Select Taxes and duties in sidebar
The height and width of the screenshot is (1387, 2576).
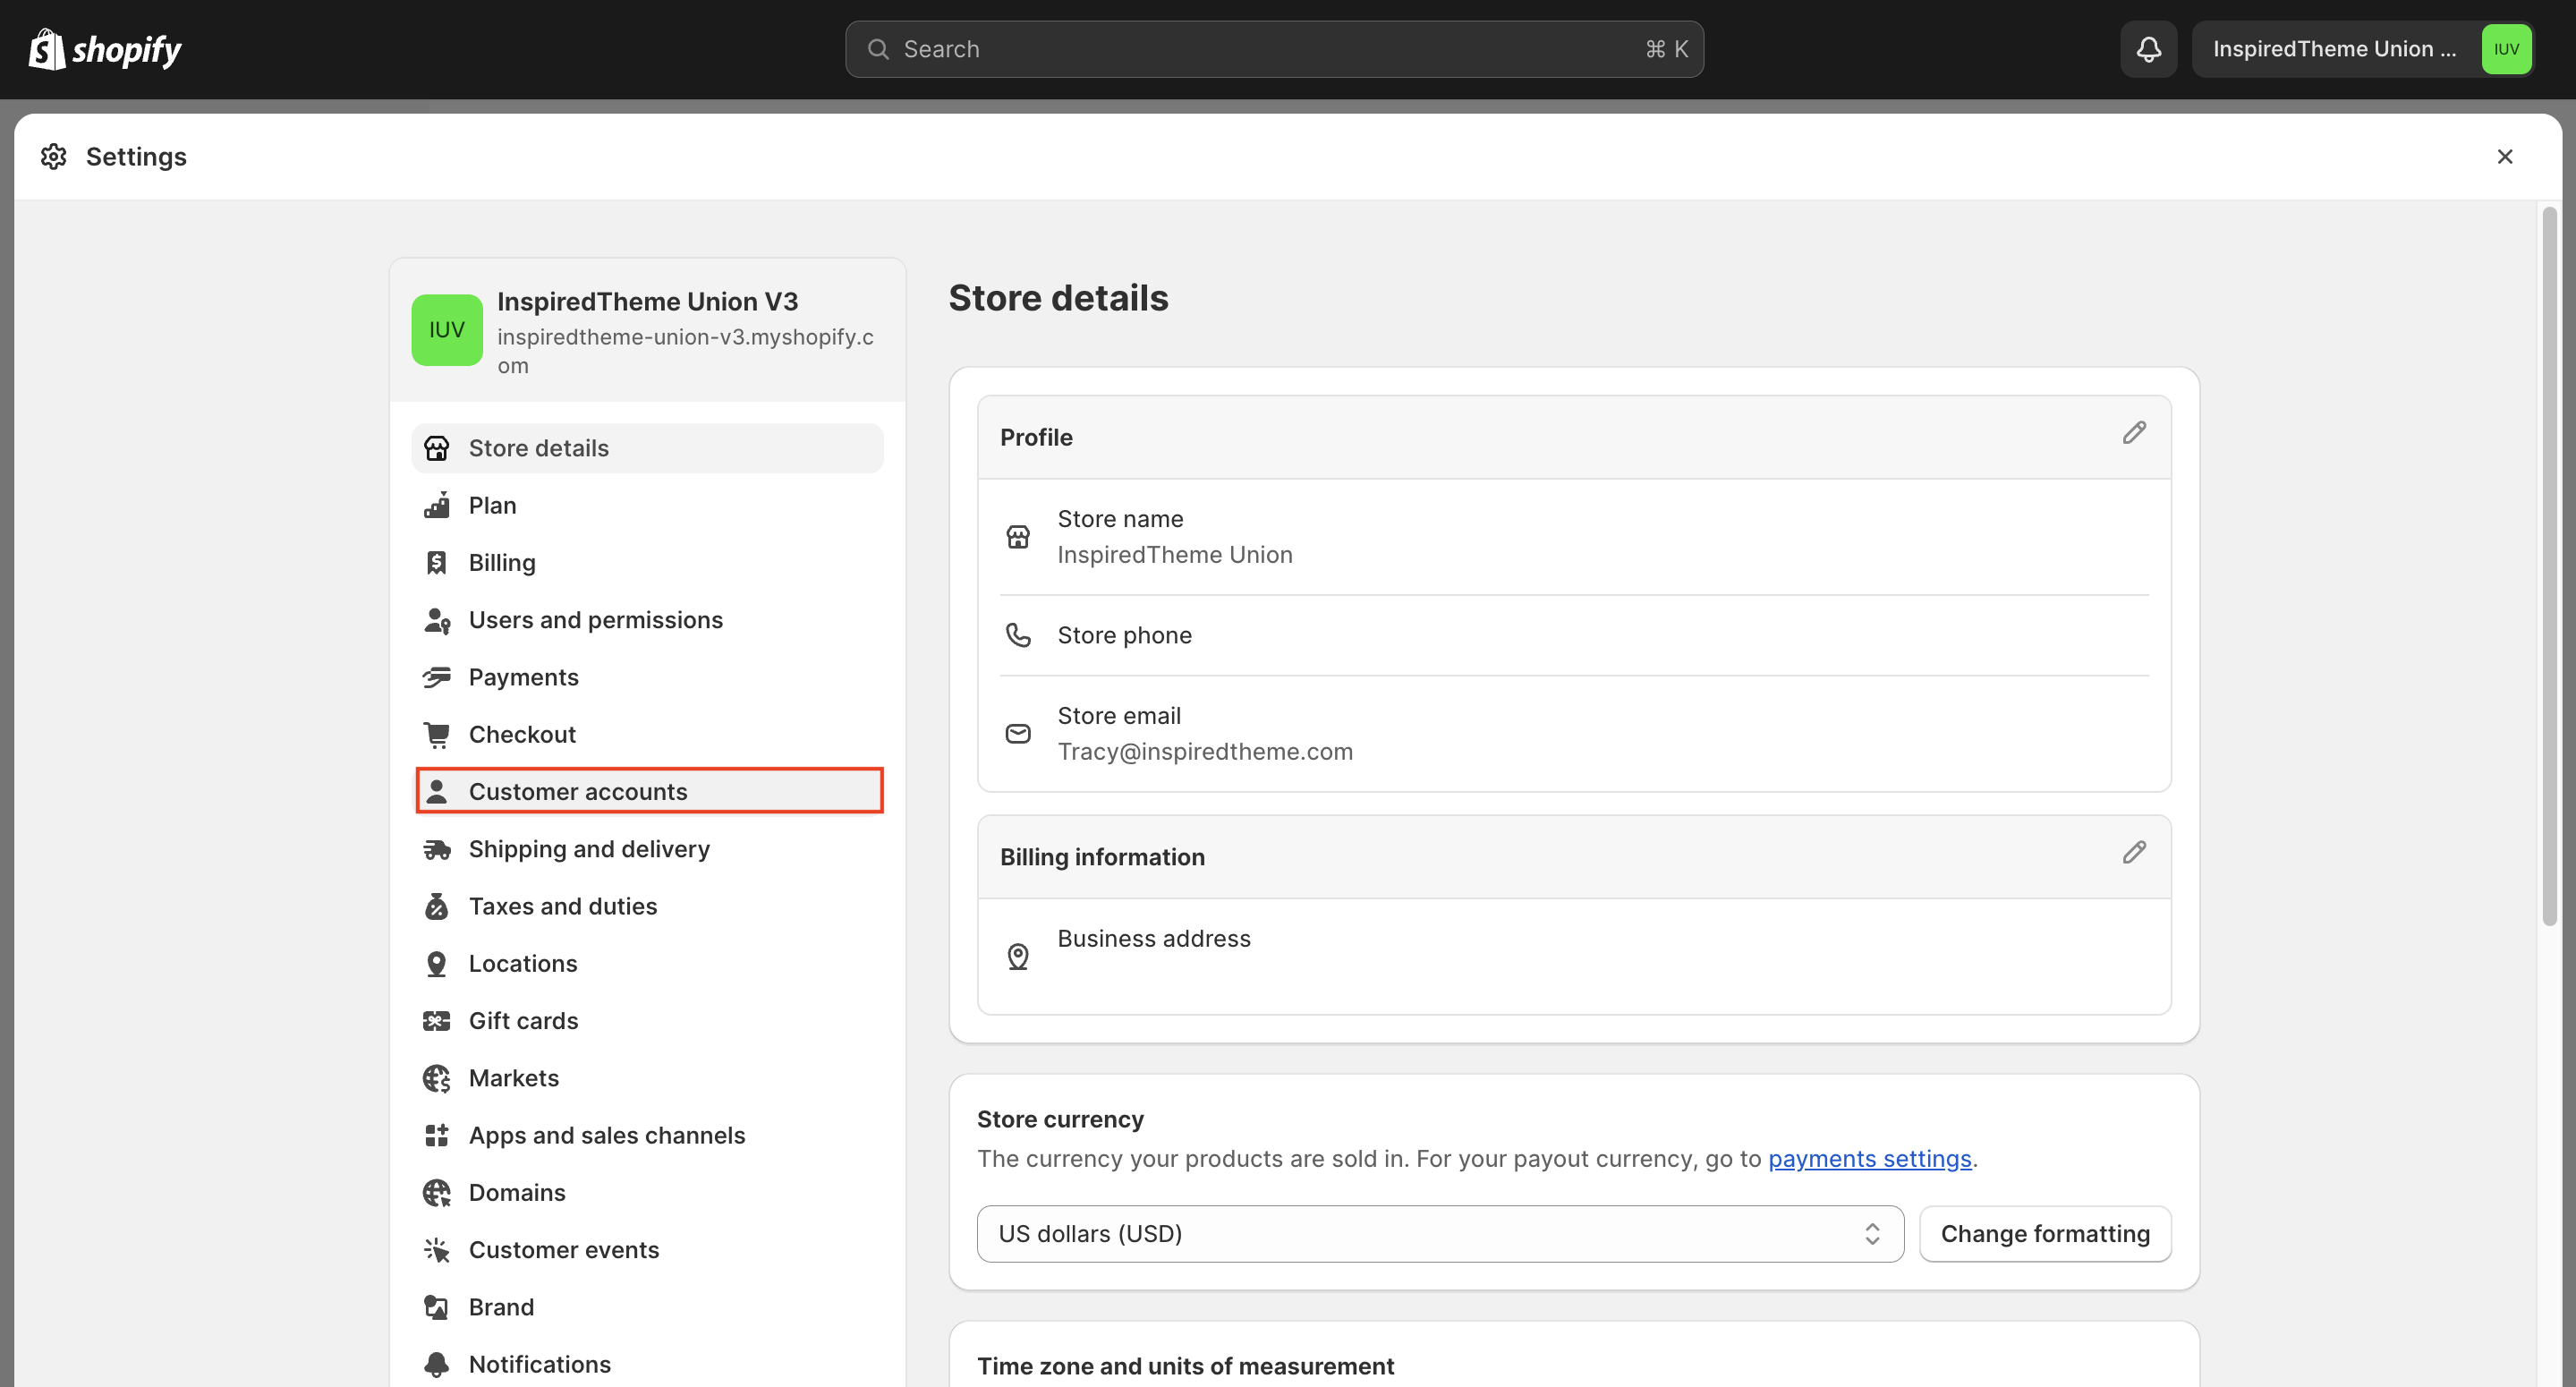pos(562,906)
